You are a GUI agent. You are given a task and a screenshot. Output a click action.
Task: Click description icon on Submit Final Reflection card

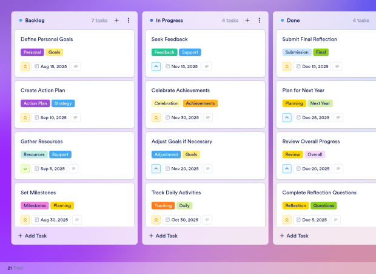point(337,66)
